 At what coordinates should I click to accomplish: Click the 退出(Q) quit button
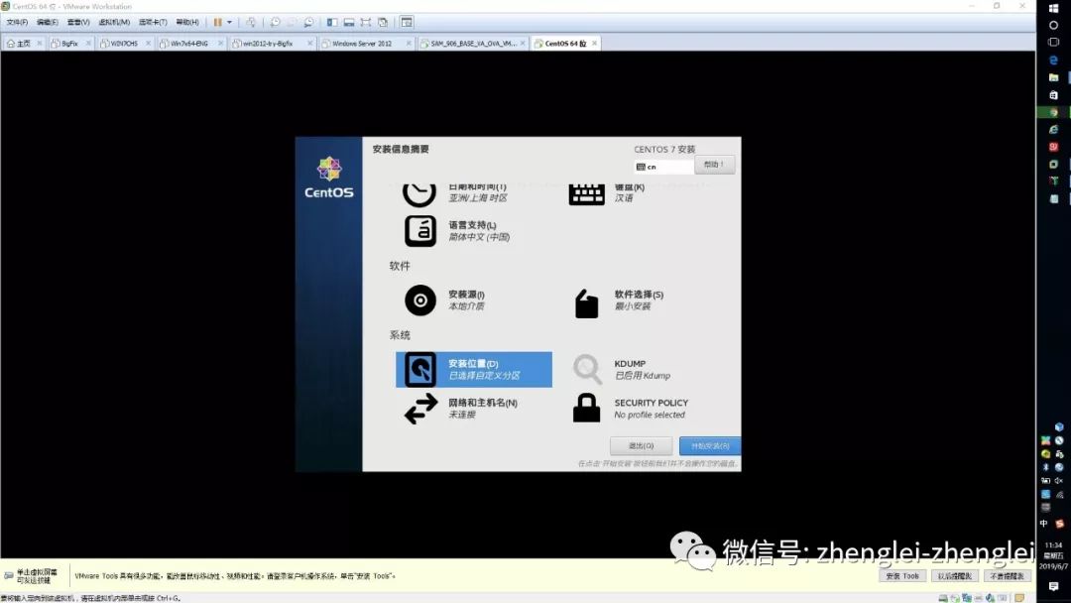pos(641,446)
